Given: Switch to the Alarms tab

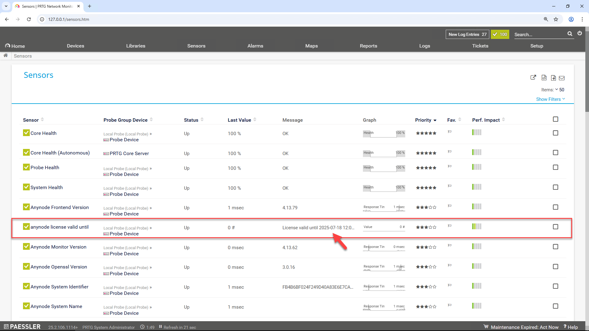Looking at the screenshot, I should point(255,46).
